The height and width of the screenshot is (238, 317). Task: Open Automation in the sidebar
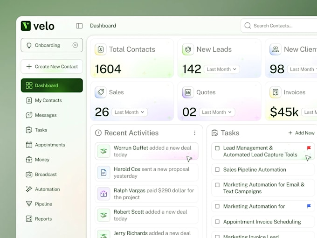coord(52,189)
